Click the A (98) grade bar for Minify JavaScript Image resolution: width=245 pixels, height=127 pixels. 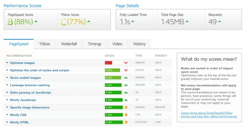[x=114, y=100]
